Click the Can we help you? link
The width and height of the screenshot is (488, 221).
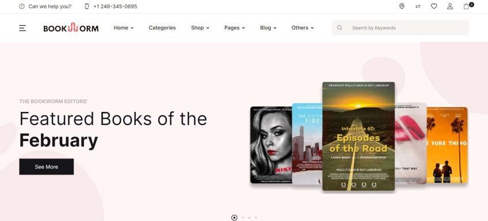tap(50, 6)
